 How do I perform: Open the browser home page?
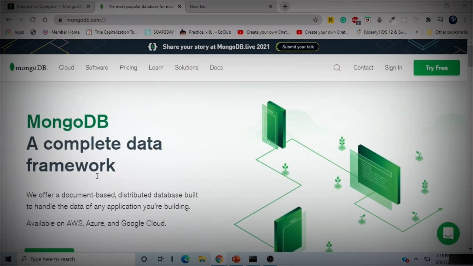coord(45,20)
